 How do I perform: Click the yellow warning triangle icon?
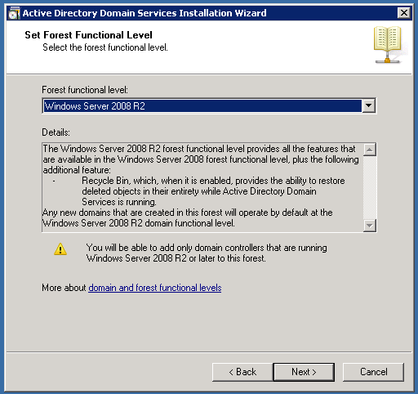point(60,249)
